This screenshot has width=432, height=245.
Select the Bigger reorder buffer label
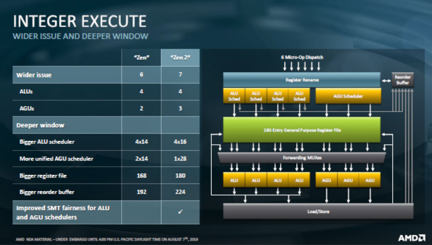(47, 192)
